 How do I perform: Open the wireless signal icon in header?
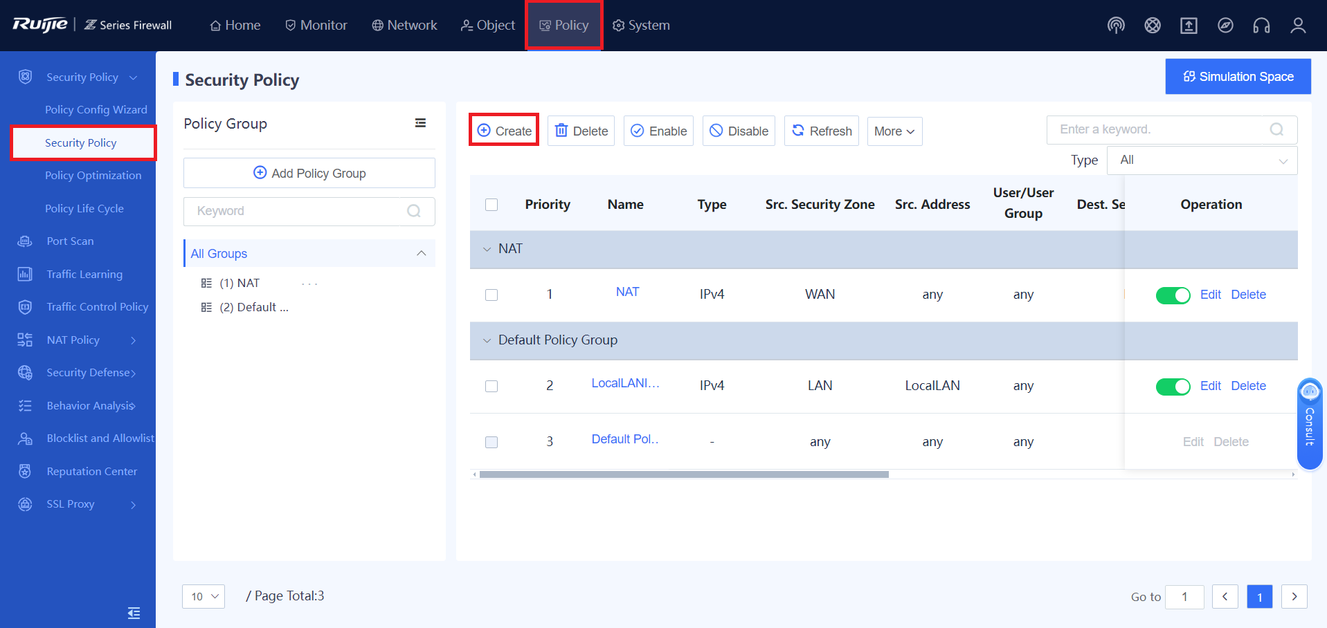tap(1116, 26)
